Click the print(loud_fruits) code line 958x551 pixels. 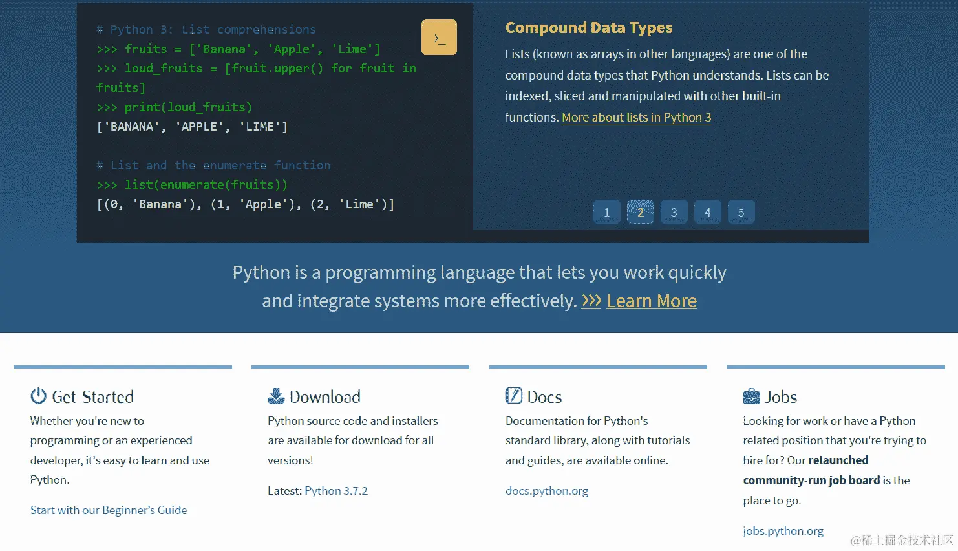pos(175,107)
